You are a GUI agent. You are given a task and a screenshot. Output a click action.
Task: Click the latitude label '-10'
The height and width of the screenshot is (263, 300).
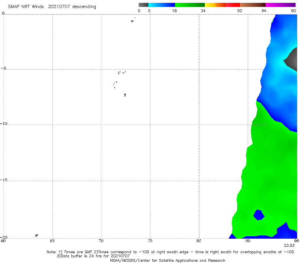(x=4, y=123)
